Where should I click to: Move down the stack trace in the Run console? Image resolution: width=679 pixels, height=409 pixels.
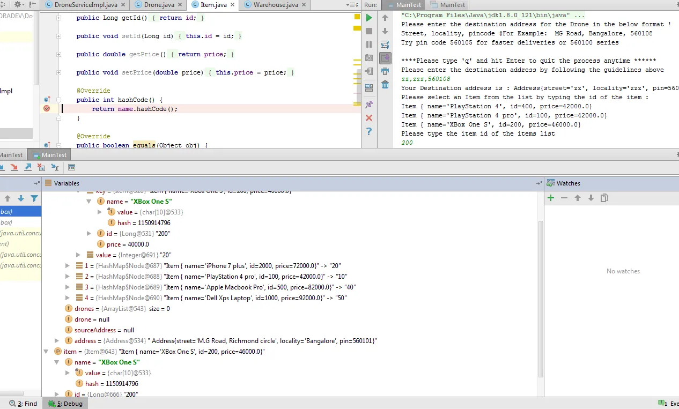click(385, 31)
